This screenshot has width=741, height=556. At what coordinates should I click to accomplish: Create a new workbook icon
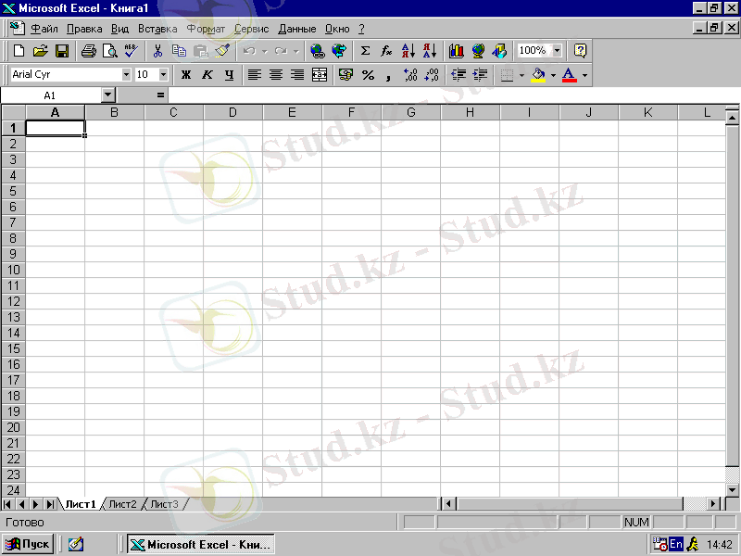pyautogui.click(x=19, y=51)
